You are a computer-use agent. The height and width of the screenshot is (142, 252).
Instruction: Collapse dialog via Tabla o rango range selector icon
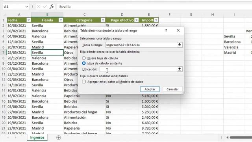click(180, 45)
